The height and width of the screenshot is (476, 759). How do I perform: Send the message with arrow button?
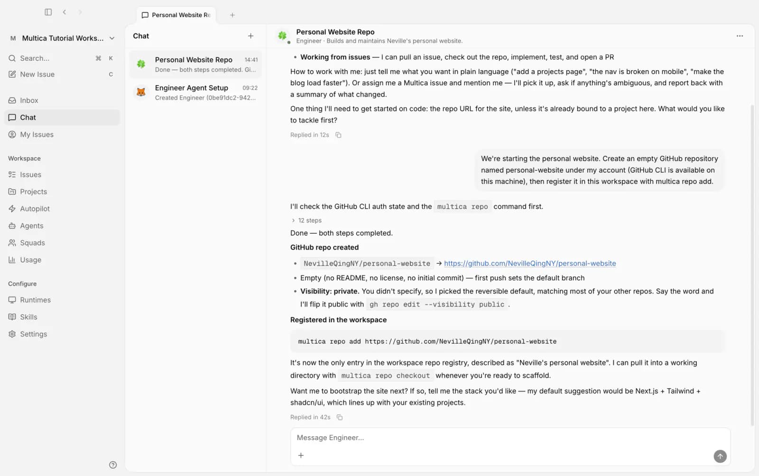coord(720,456)
